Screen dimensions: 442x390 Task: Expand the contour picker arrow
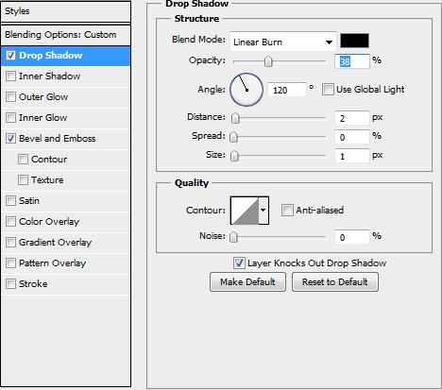pyautogui.click(x=263, y=211)
